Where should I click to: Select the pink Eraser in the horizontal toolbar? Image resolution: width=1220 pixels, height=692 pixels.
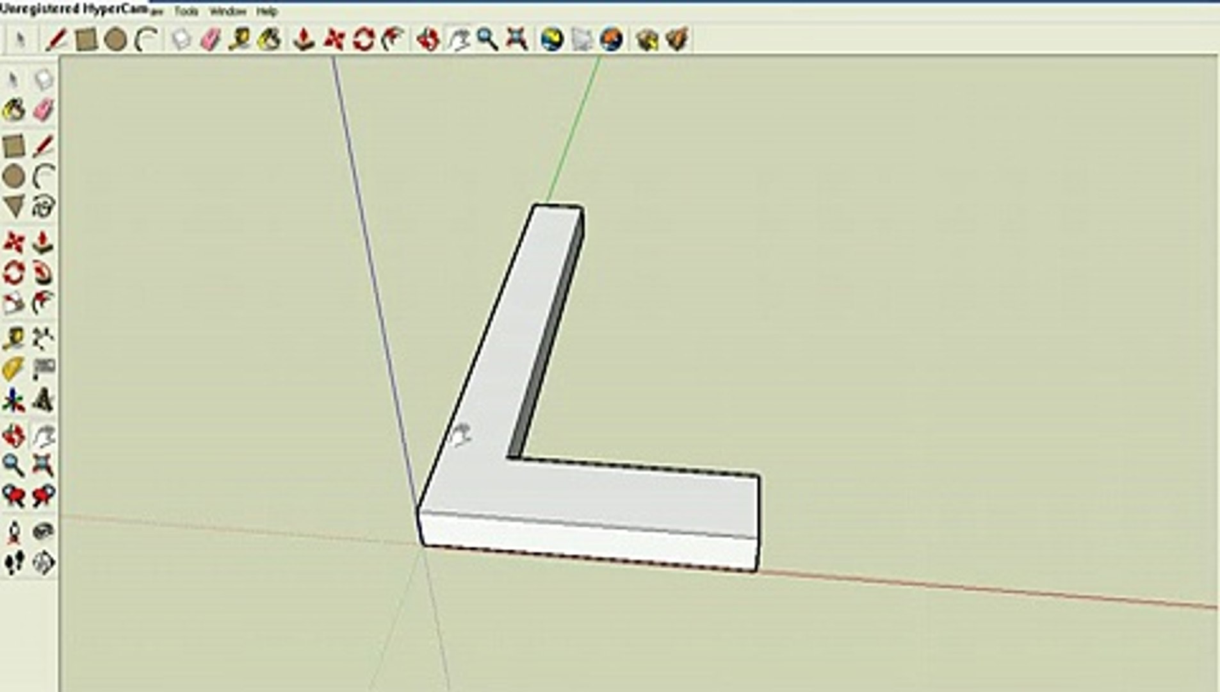[x=211, y=40]
